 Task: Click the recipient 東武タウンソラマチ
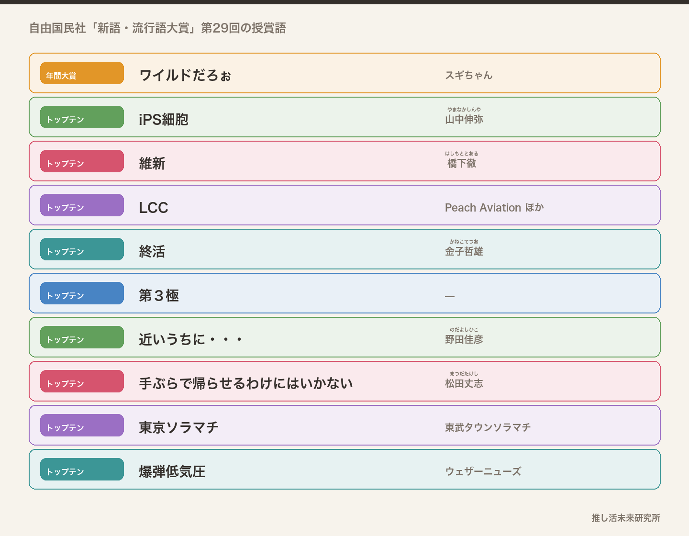click(x=488, y=427)
